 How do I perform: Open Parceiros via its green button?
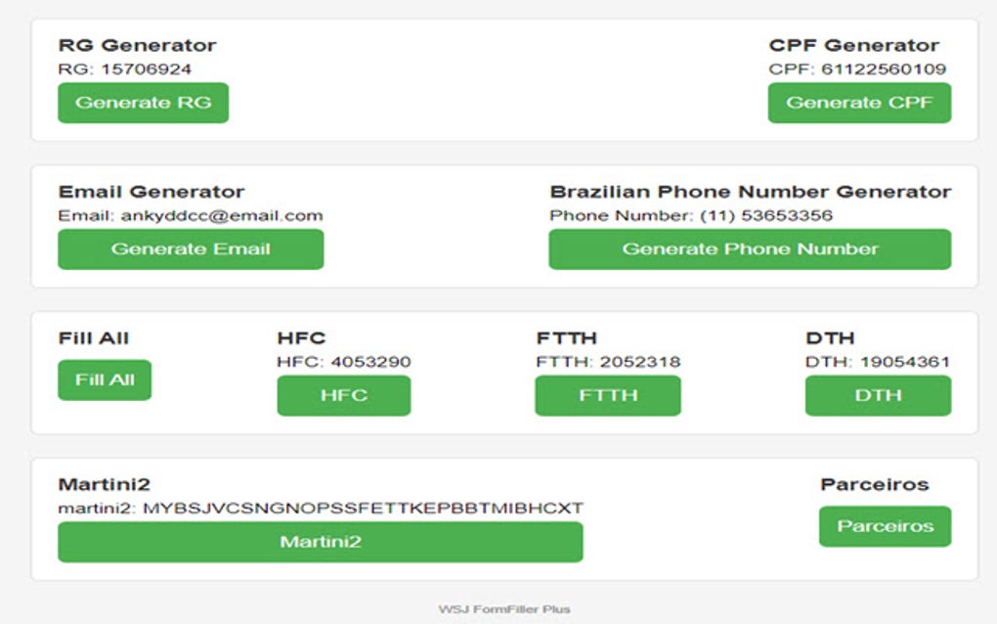click(885, 526)
